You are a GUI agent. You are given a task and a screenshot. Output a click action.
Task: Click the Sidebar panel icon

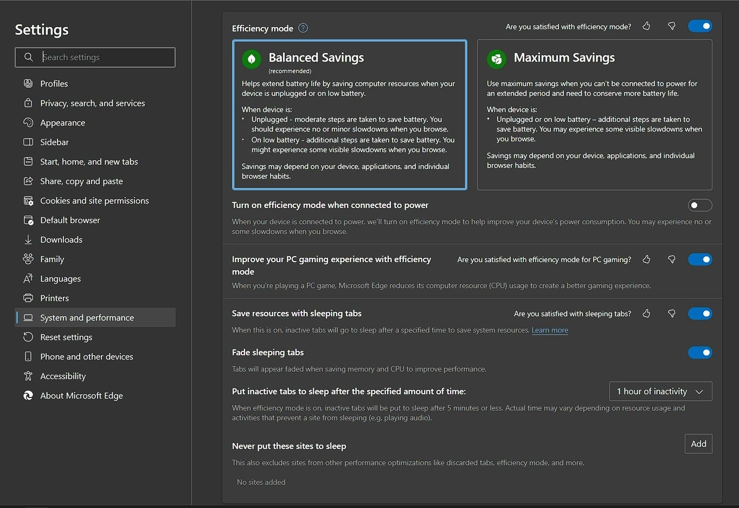pos(28,142)
